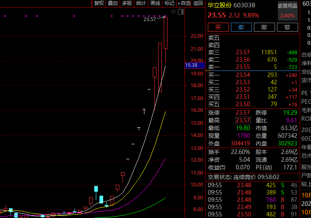Select stock code 603038

click(244, 5)
